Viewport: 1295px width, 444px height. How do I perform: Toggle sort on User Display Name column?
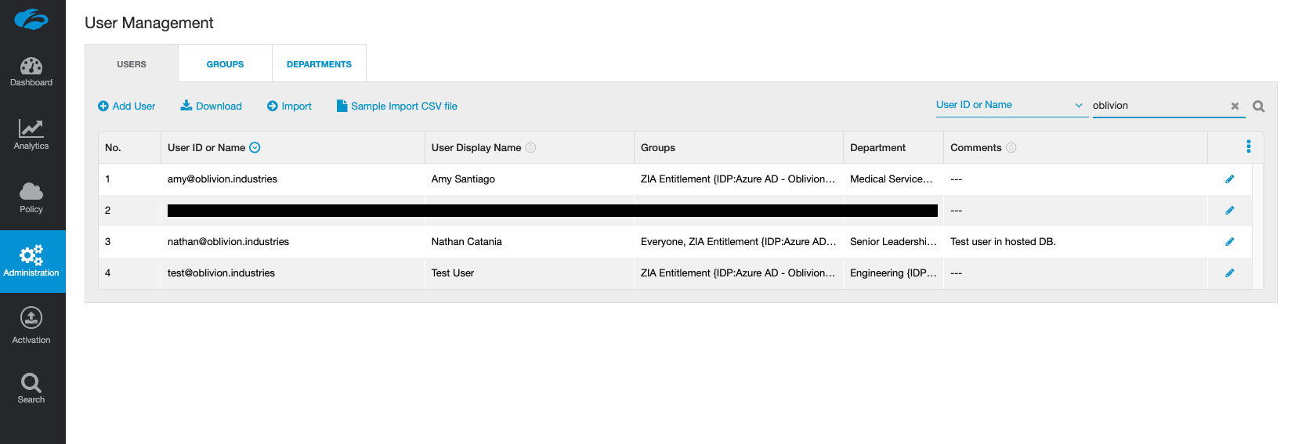point(530,147)
